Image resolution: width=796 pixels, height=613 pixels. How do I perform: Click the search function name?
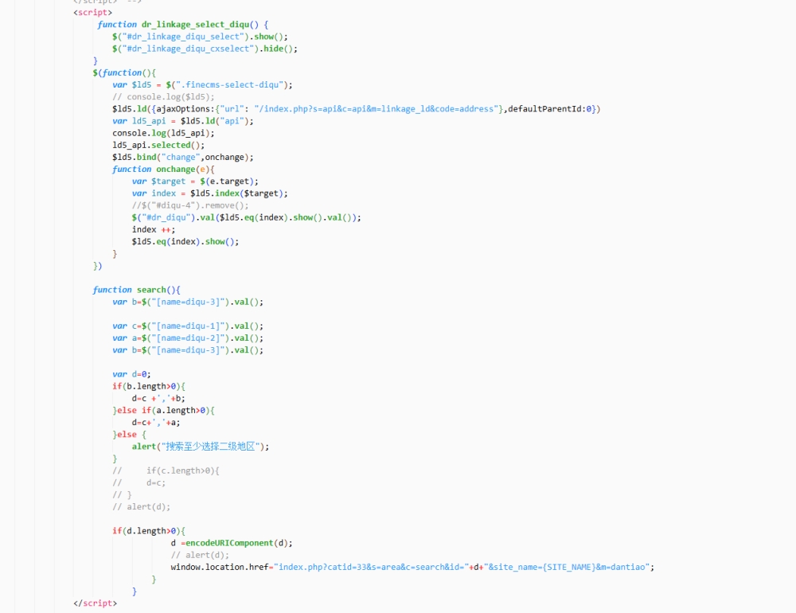point(151,290)
